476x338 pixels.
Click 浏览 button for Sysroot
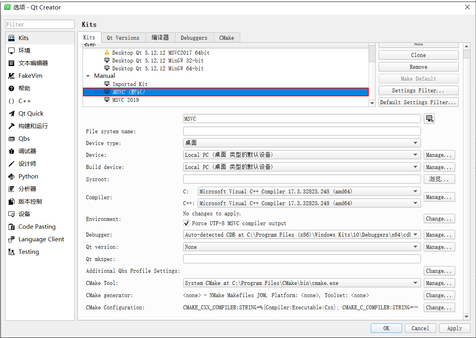point(439,179)
